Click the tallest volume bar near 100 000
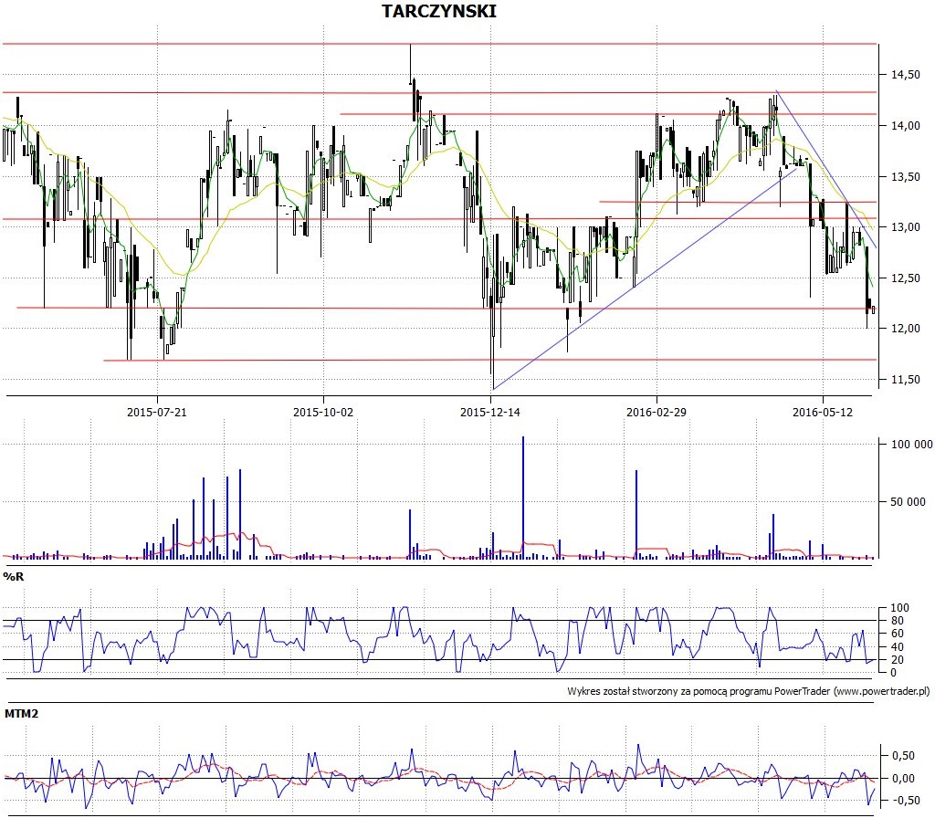The width and height of the screenshot is (935, 818). [x=523, y=498]
